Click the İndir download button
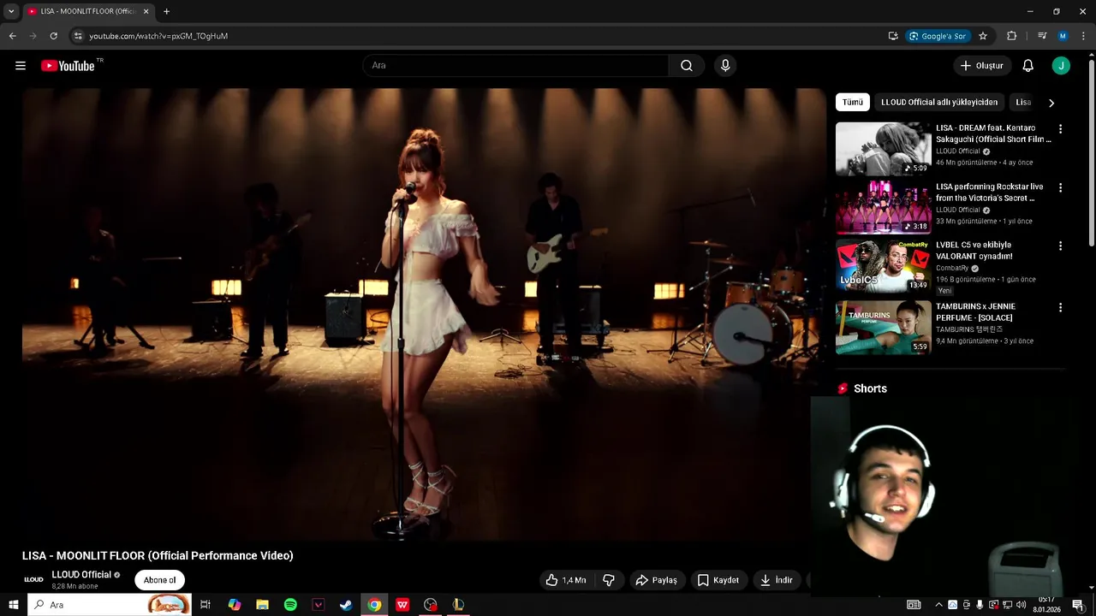 pos(777,580)
